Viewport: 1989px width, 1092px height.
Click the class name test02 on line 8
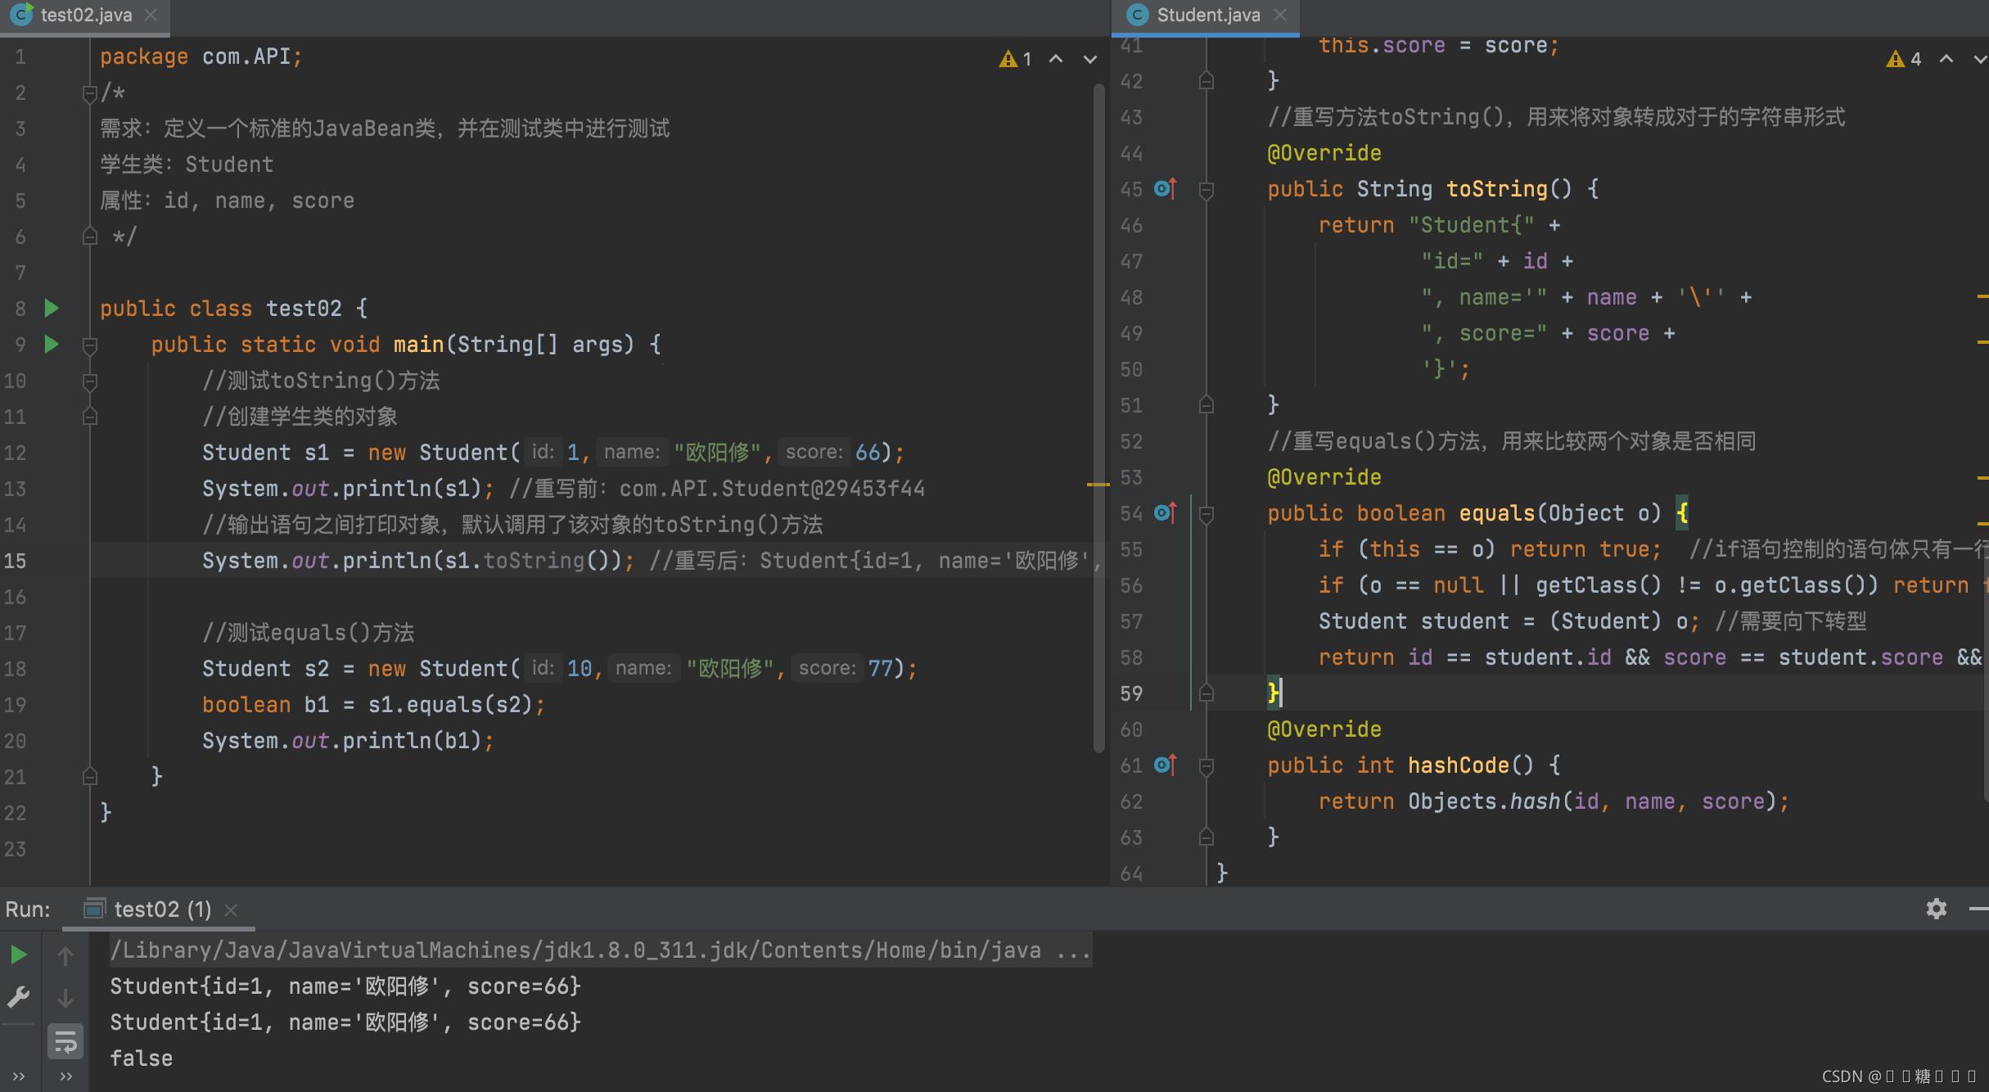click(304, 309)
